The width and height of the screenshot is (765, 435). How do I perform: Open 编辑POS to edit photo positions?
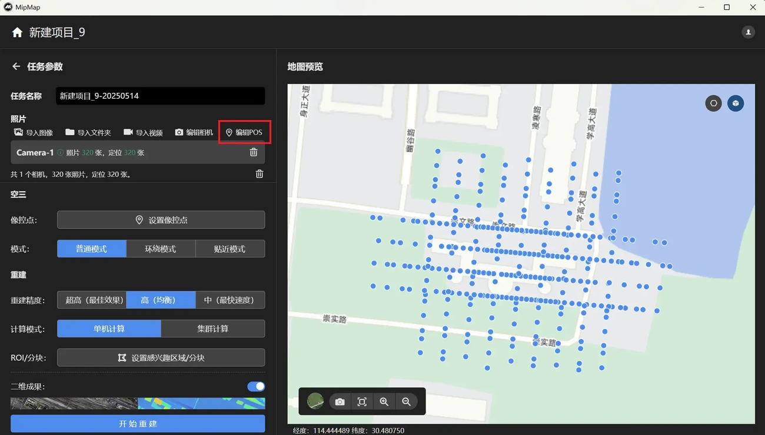click(x=244, y=132)
